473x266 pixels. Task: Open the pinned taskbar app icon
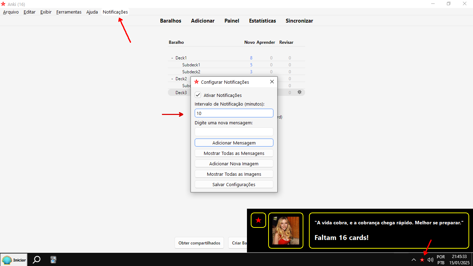click(53, 260)
